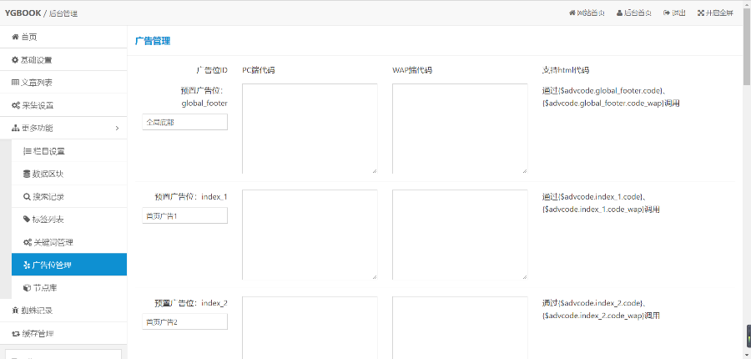Click the list icon for 栏目设置
751x359 pixels.
27,151
